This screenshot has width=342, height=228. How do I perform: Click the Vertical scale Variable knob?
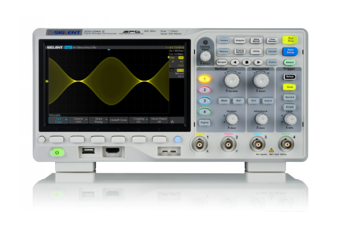pos(232,80)
